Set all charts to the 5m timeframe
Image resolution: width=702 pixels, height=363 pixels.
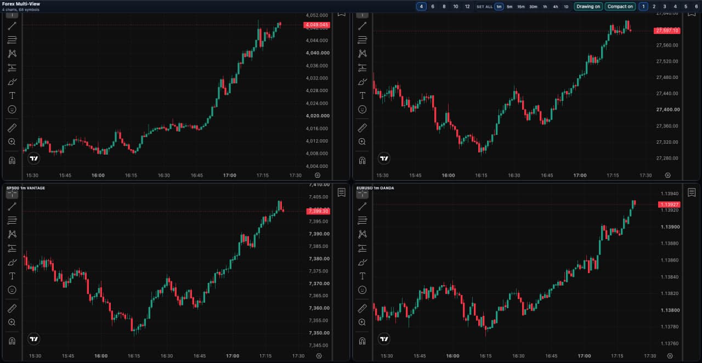click(x=509, y=7)
